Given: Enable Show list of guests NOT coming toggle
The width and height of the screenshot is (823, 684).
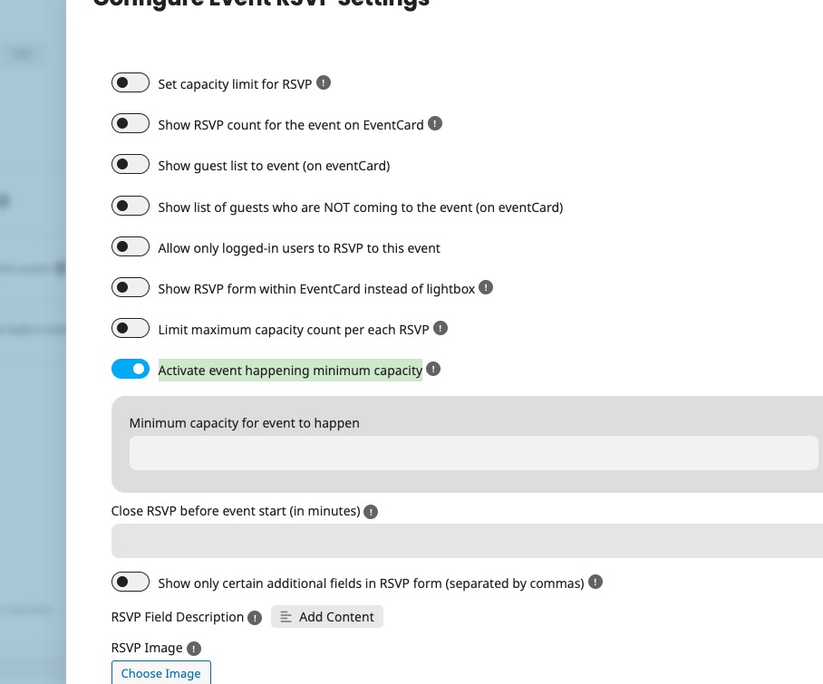Looking at the screenshot, I should [x=131, y=207].
